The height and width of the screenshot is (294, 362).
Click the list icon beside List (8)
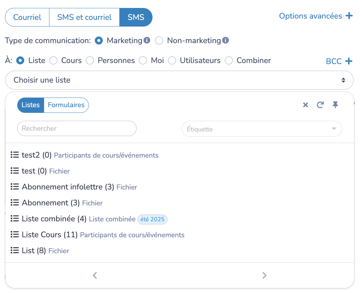coord(15,250)
